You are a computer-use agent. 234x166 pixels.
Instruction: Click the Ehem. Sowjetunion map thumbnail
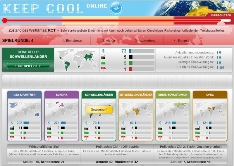[x=173, y=109]
